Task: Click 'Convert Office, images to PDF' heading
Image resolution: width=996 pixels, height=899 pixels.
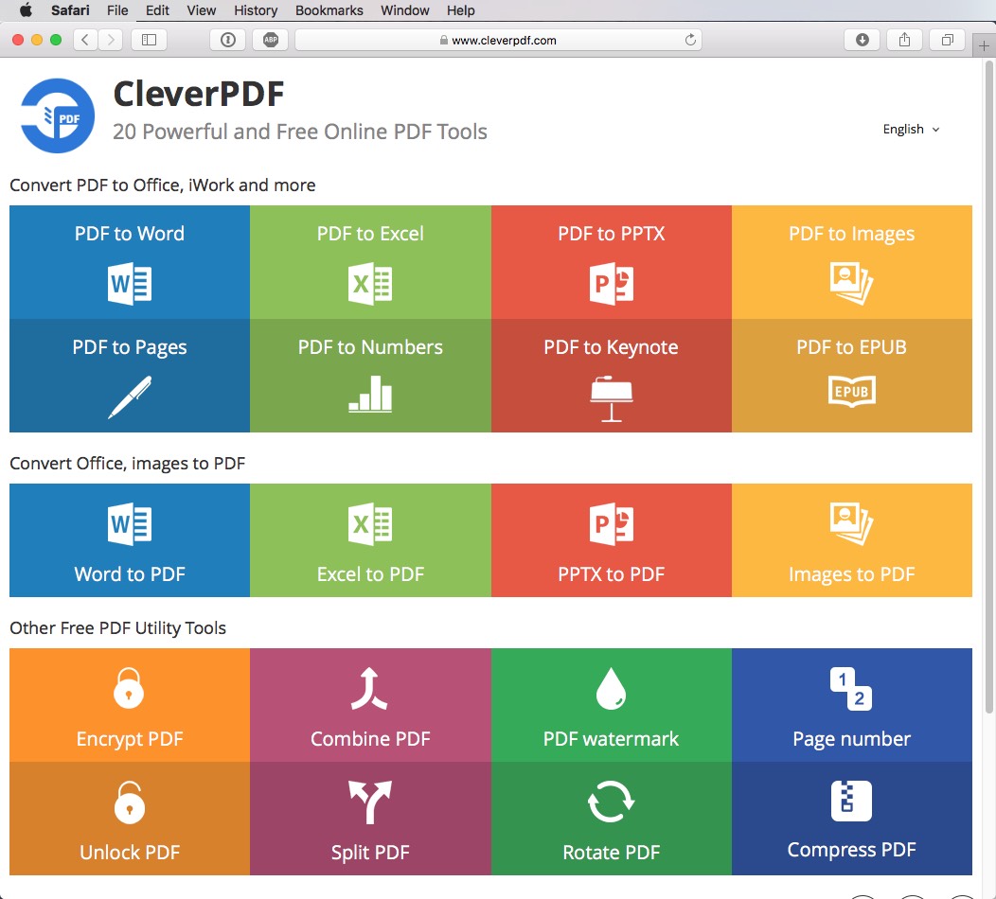Action: pyautogui.click(x=127, y=464)
